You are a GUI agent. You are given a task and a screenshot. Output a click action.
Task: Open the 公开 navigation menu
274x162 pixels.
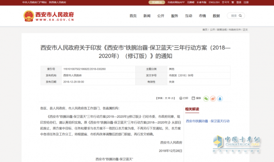(x=161, y=16)
